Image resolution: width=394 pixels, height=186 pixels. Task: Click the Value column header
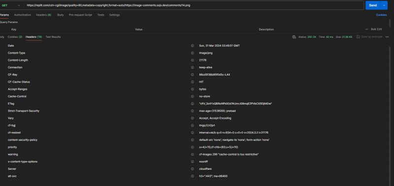click(139, 29)
